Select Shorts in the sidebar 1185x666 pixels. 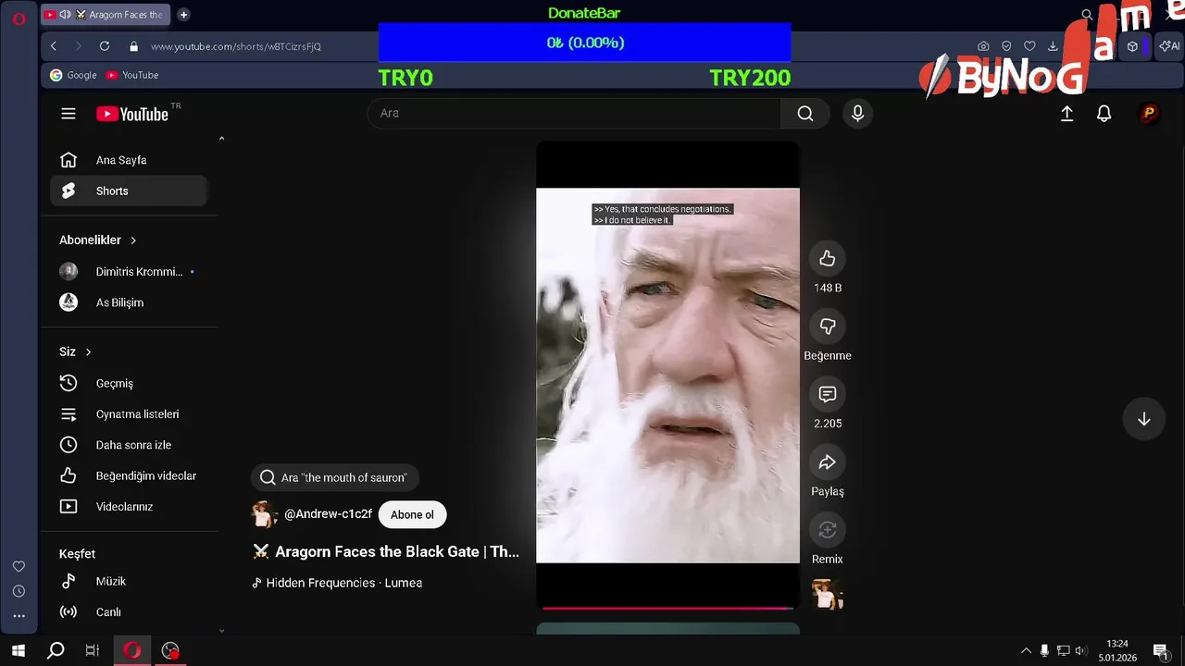(129, 191)
